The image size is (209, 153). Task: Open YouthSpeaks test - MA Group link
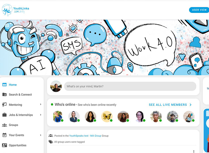click(x=85, y=136)
